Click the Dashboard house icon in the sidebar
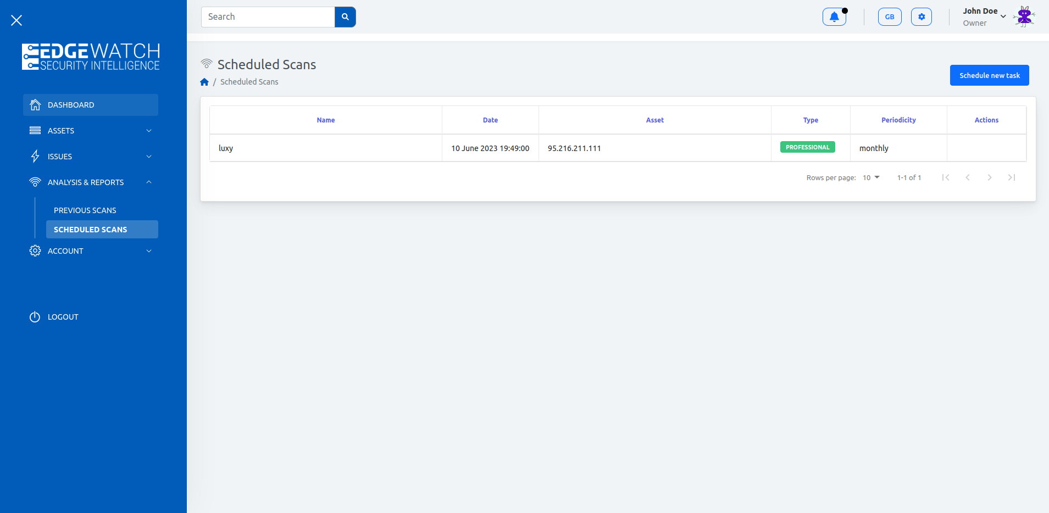Viewport: 1049px width, 513px height. [x=35, y=105]
